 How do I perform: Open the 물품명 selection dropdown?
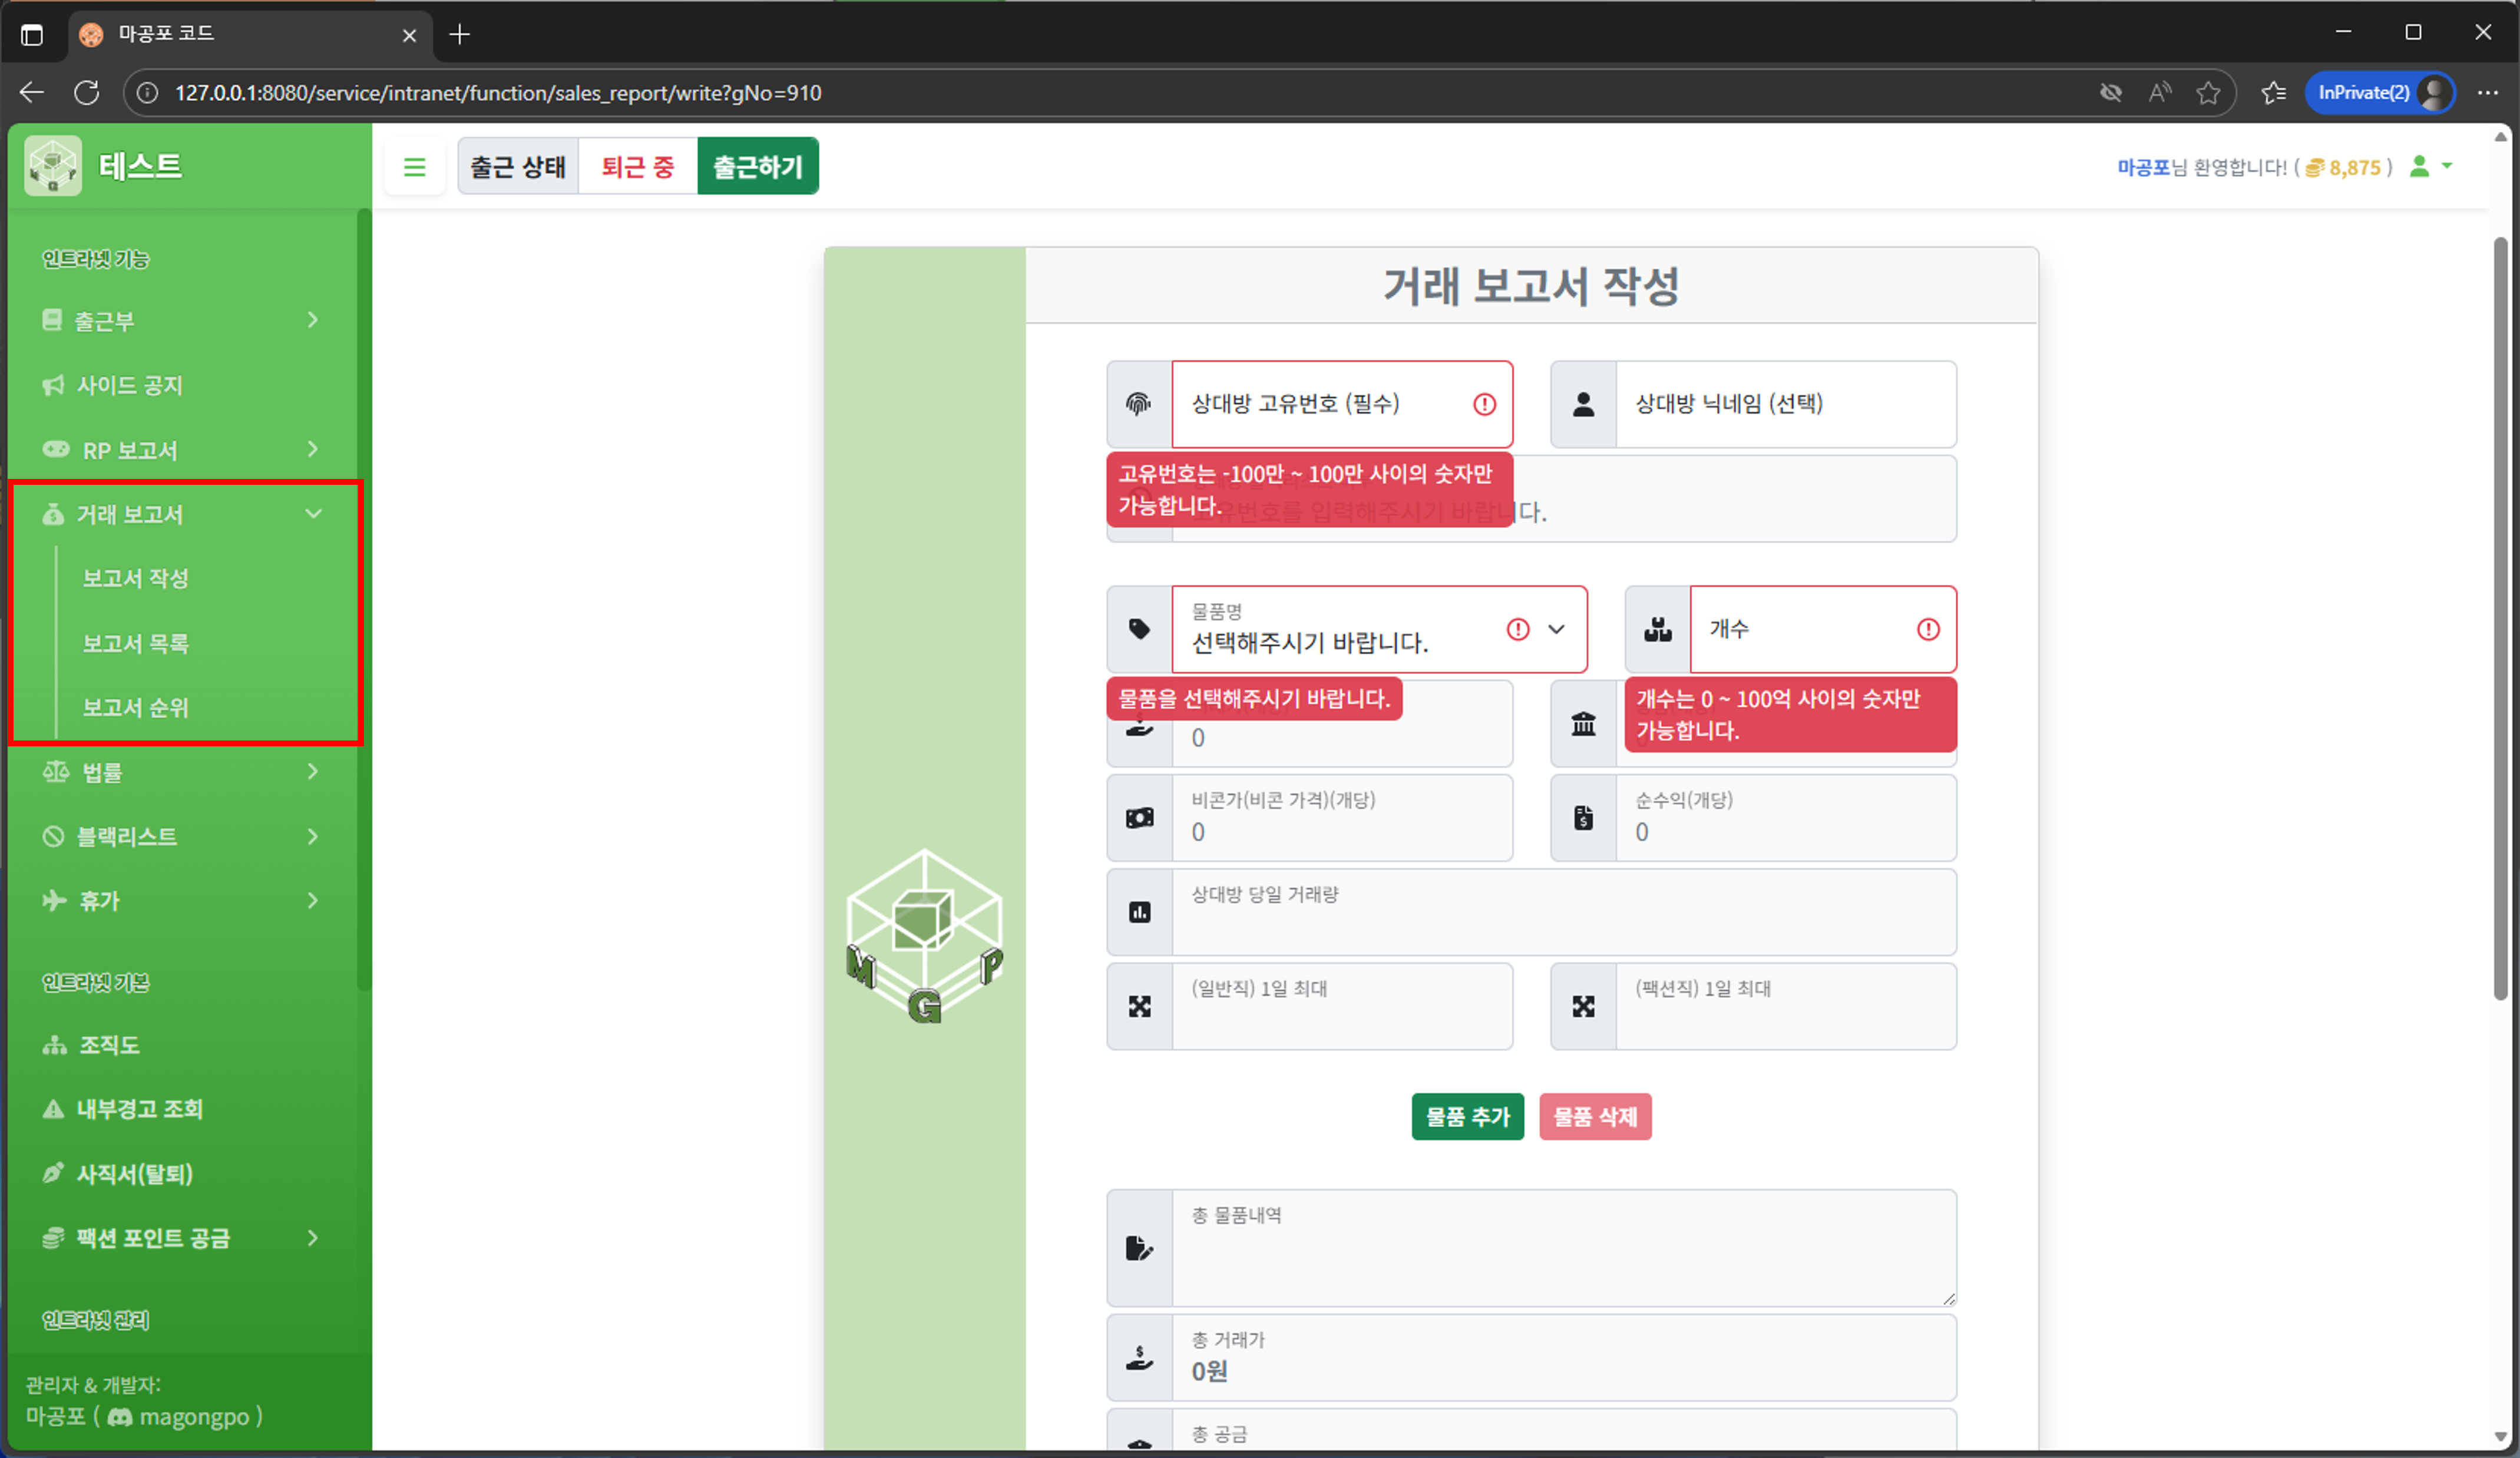(x=1556, y=630)
